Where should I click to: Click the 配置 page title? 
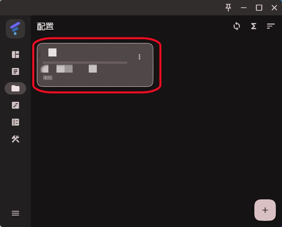click(45, 27)
